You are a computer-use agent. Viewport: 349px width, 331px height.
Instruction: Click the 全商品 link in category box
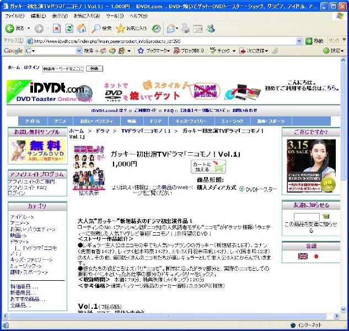click(21, 305)
